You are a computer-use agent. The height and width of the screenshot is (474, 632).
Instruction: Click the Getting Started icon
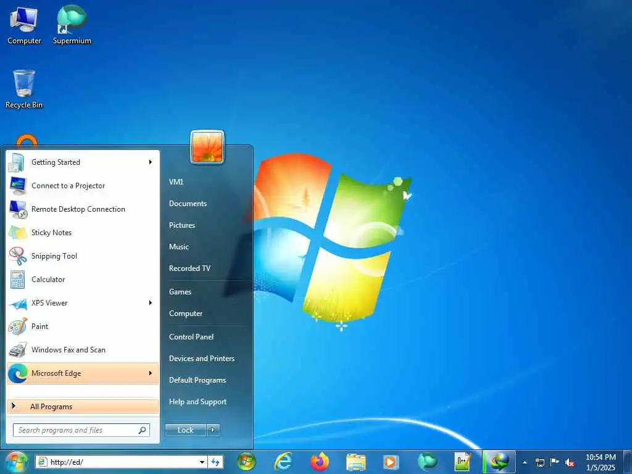(17, 162)
